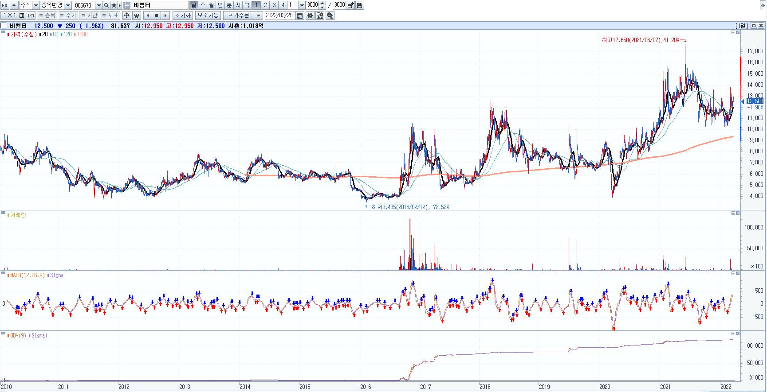Click the 지표 sync button
767x392 pixels.
[x=110, y=16]
